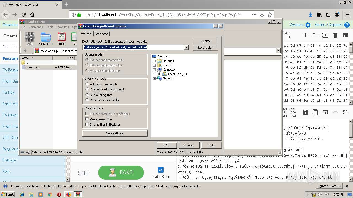Open folder as input in CyberChef
Viewport: 353px width, 198px height.
click(315, 35)
